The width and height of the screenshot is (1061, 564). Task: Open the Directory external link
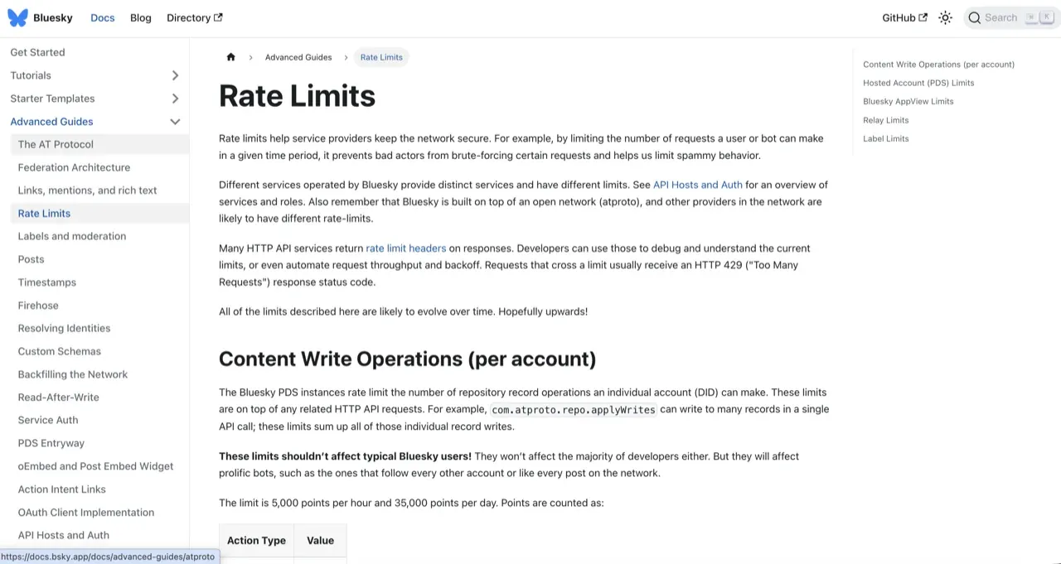[x=194, y=17]
